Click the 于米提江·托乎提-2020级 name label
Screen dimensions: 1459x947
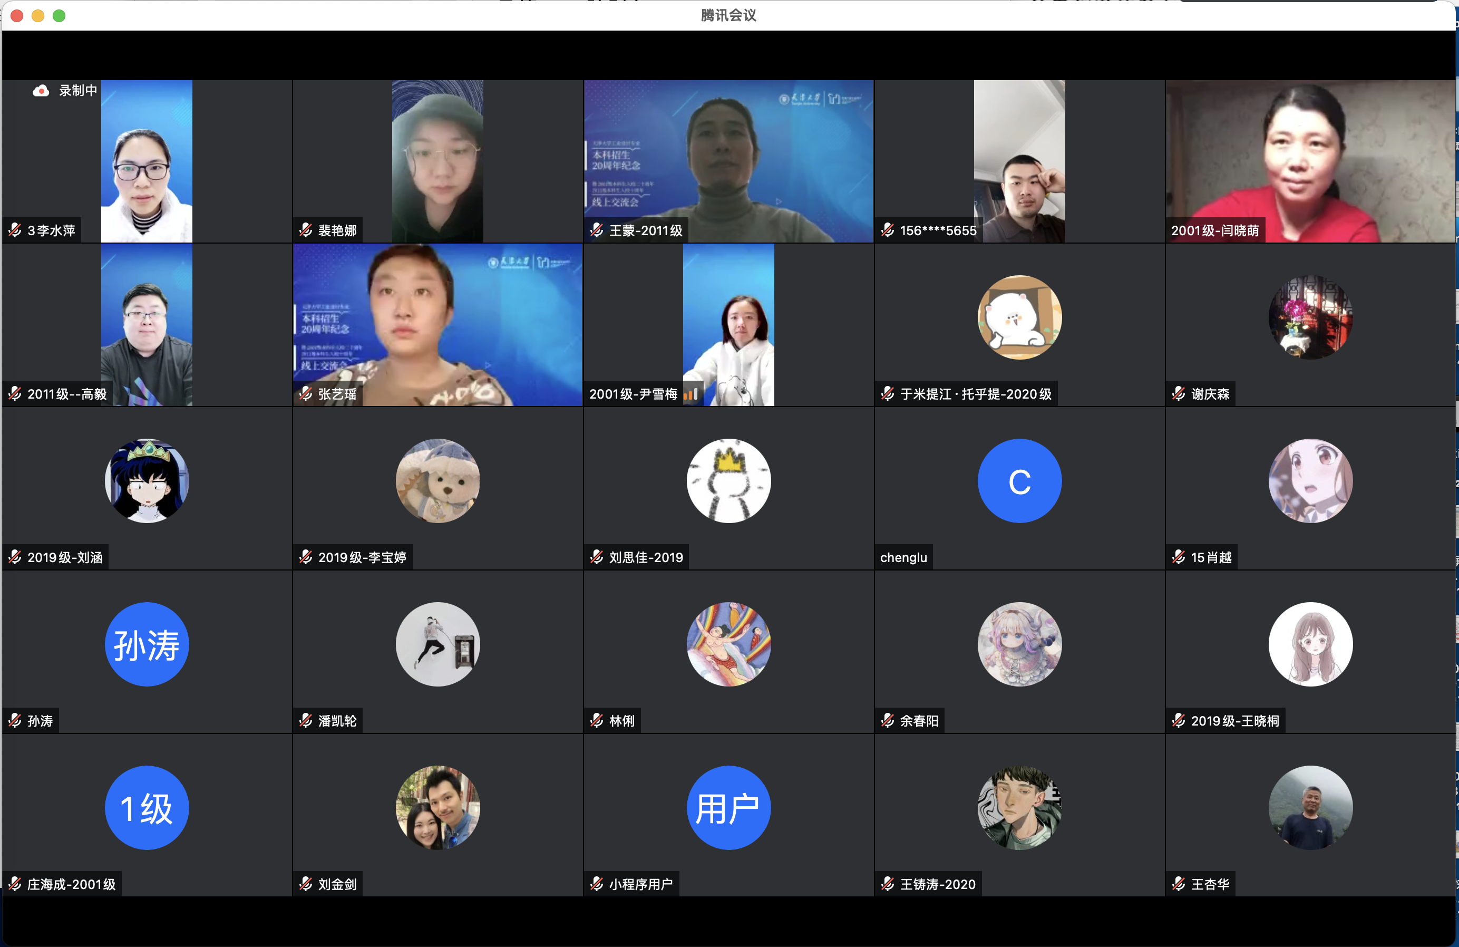click(x=975, y=394)
